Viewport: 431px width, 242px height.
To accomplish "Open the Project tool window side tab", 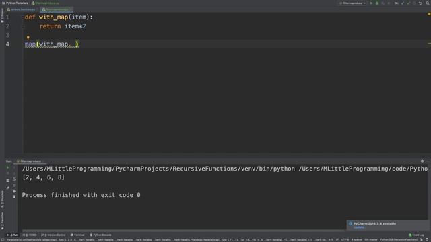I will (x=2, y=16).
